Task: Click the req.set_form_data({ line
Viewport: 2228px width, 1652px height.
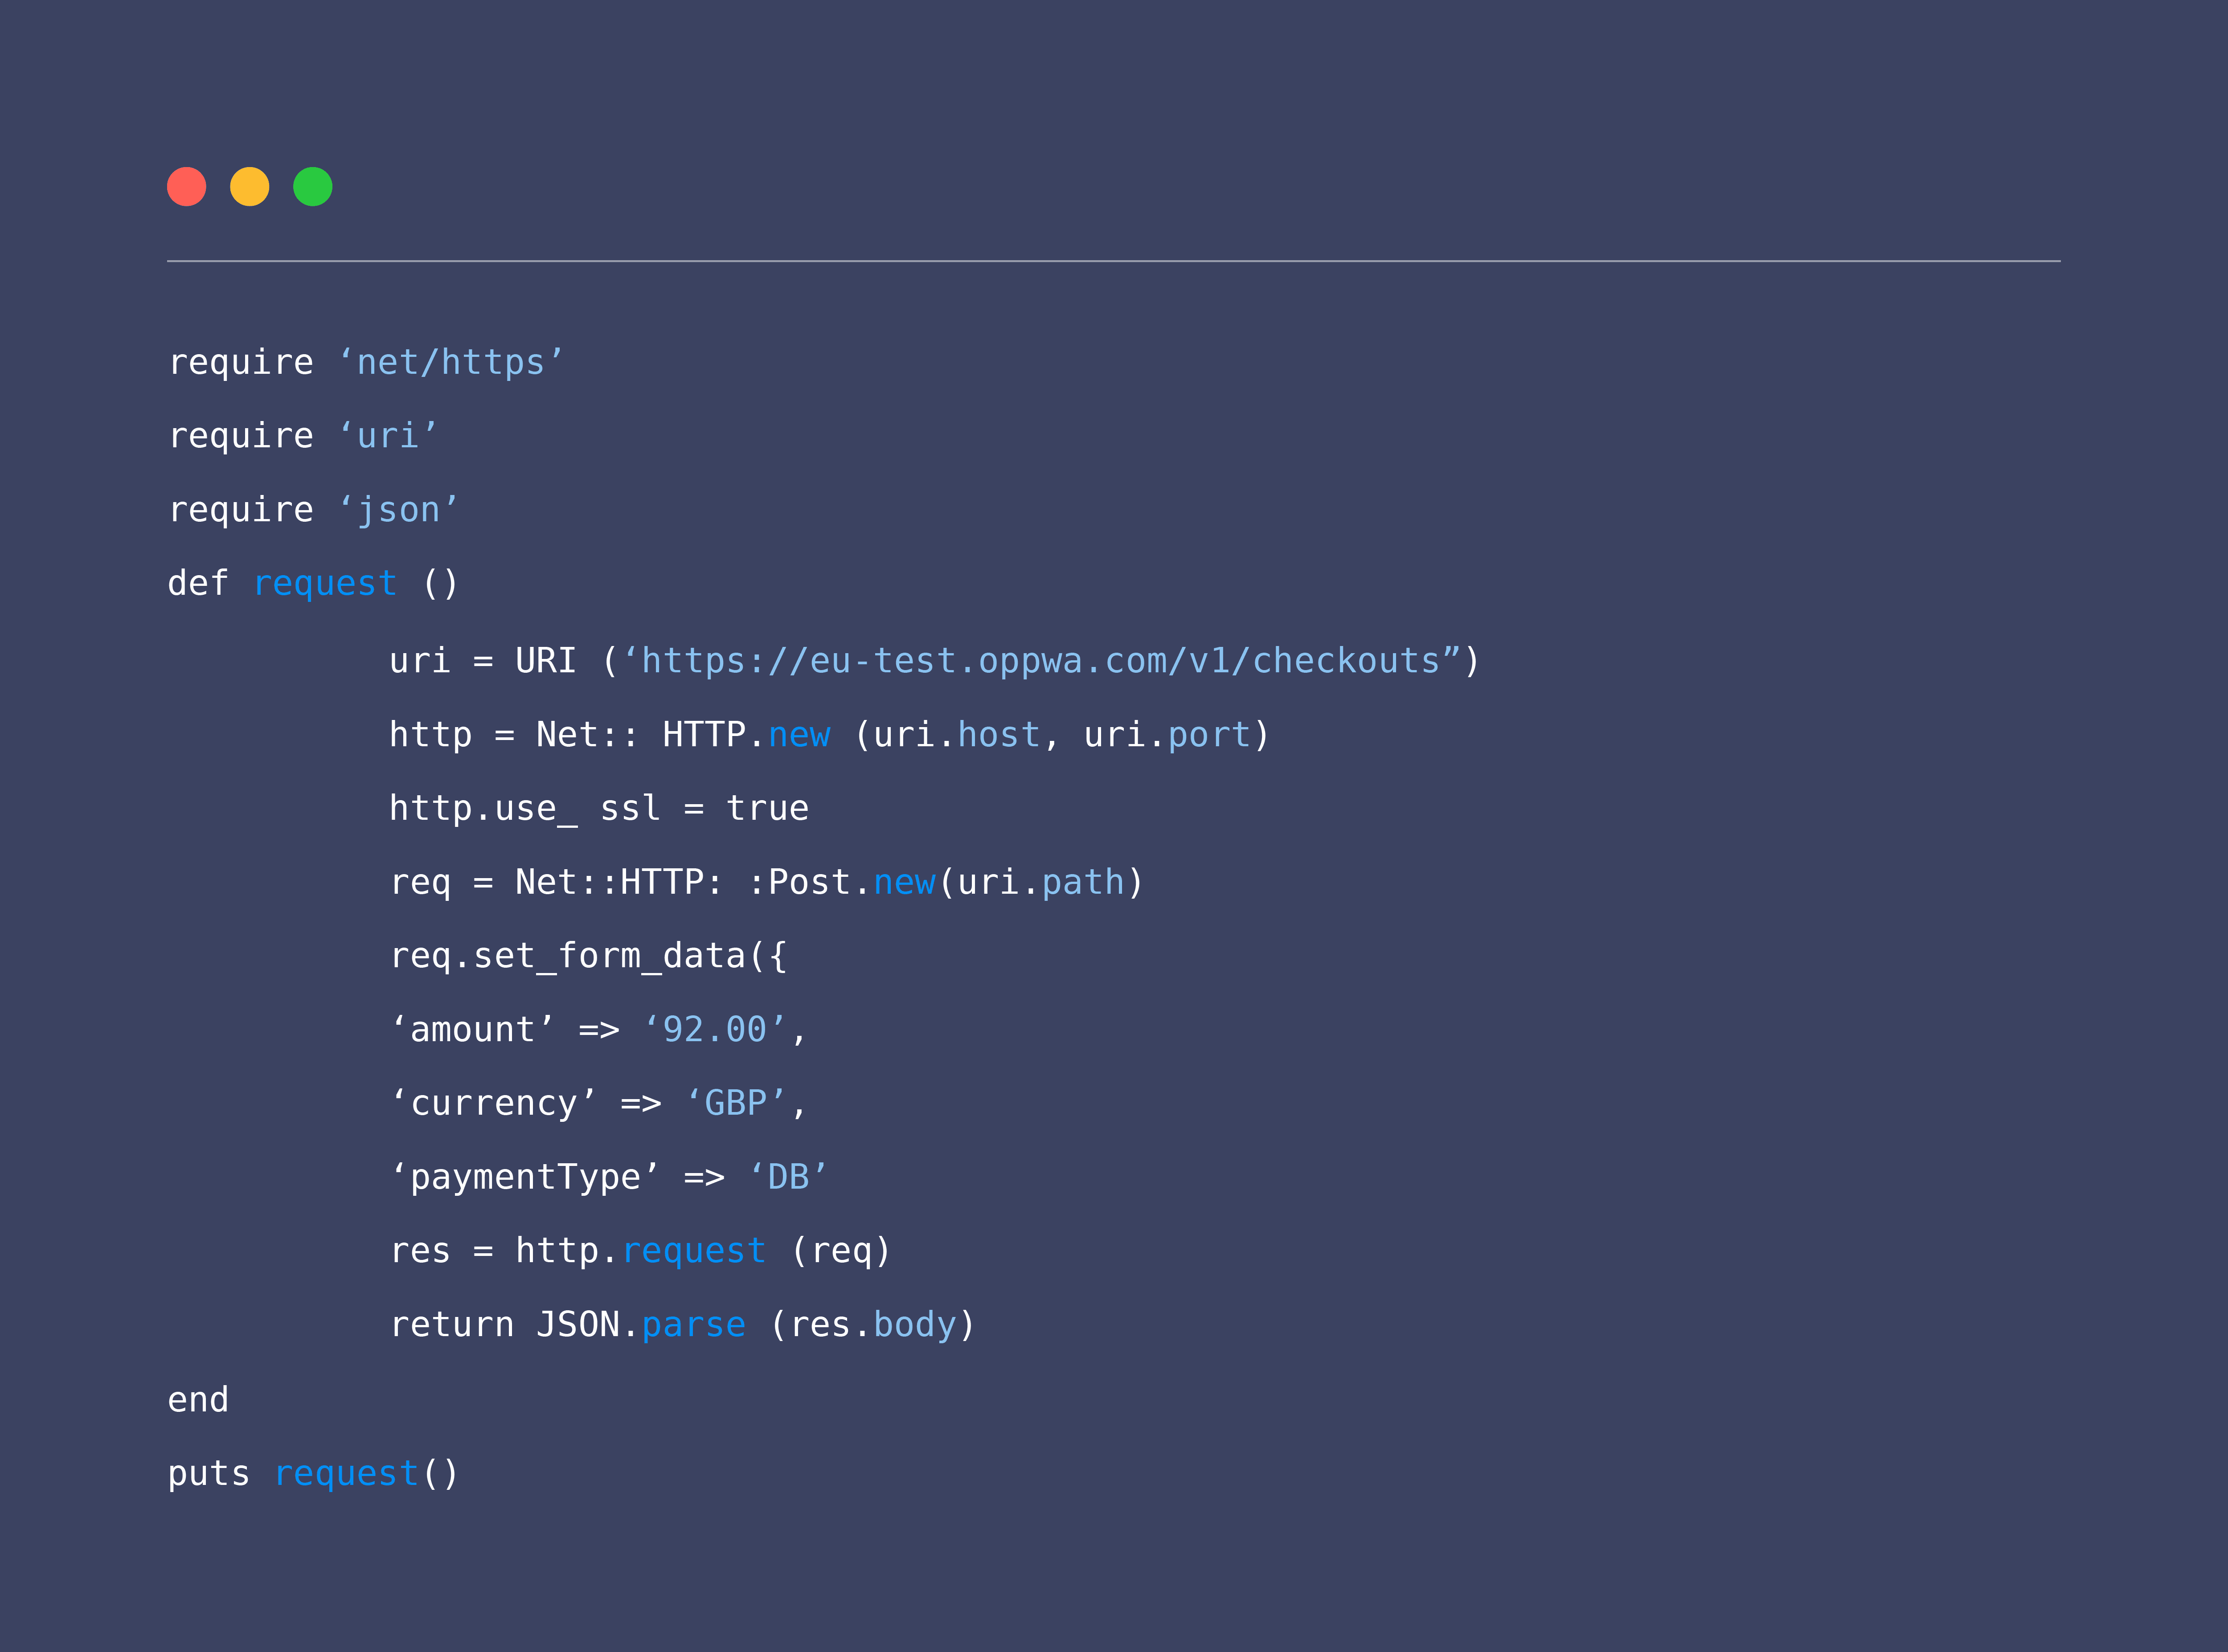Action: pyautogui.click(x=588, y=956)
